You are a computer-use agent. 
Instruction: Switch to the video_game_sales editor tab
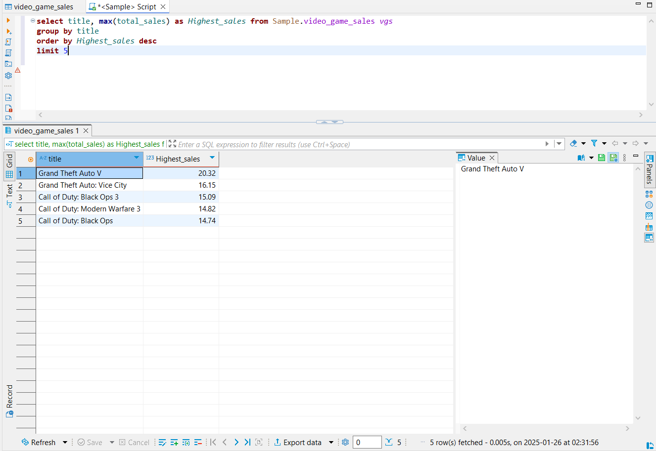[x=39, y=7]
